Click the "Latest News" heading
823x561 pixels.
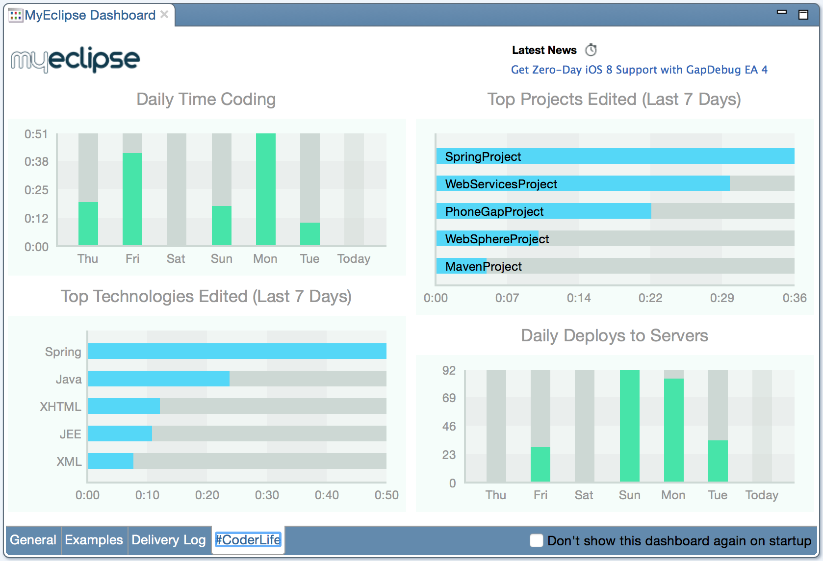[544, 50]
